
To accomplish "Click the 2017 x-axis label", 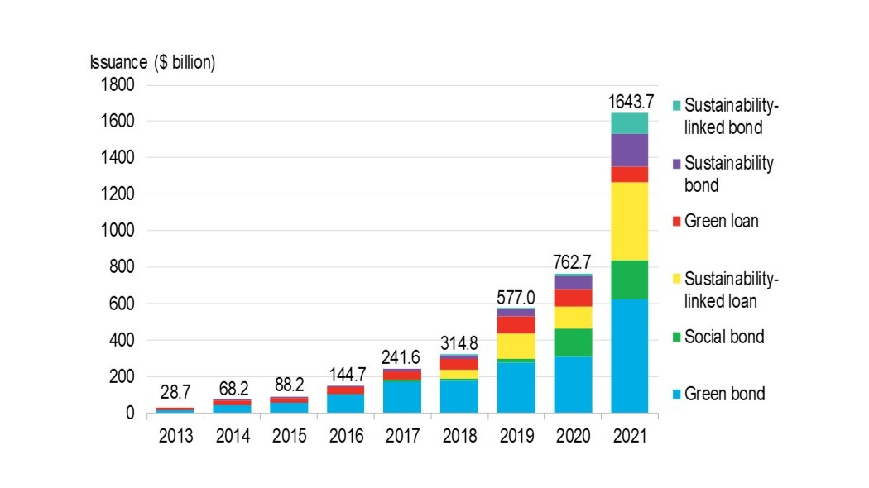I will point(403,436).
